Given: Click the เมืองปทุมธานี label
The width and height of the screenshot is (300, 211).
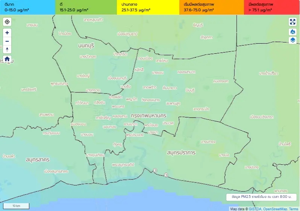Looking at the screenshot, I should click(x=127, y=34).
